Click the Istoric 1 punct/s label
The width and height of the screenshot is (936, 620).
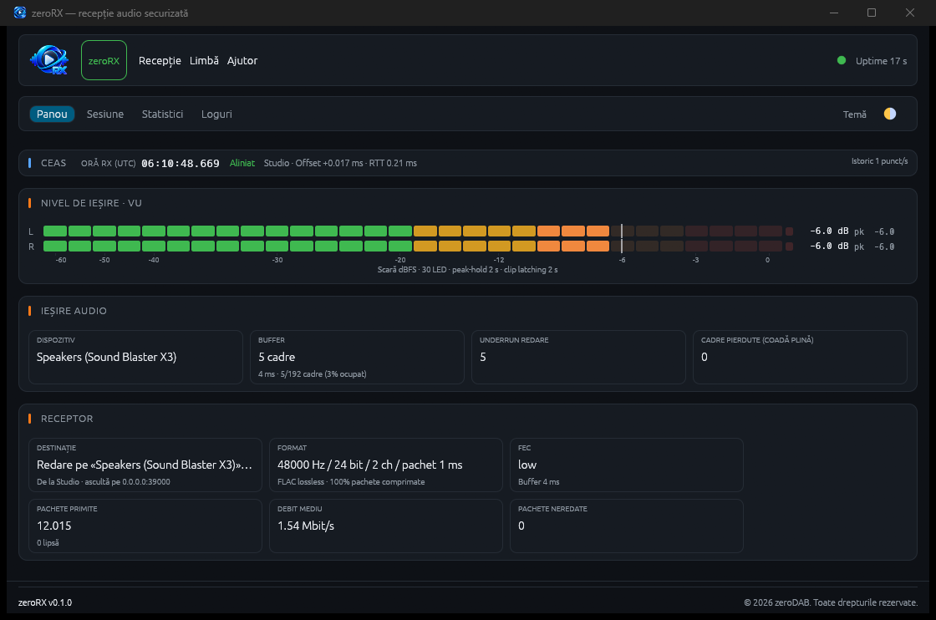point(879,161)
